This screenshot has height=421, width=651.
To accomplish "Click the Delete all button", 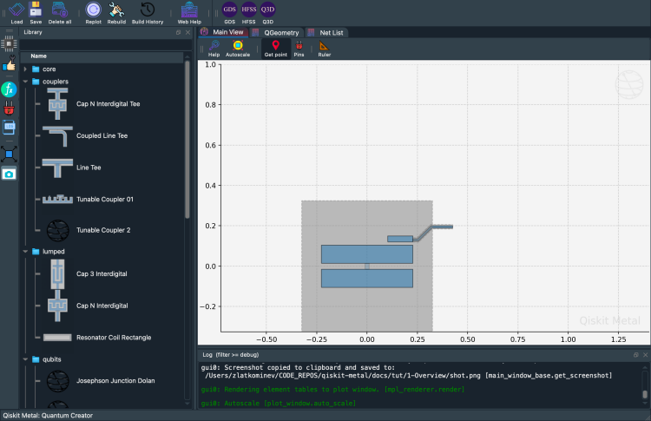I will [60, 12].
